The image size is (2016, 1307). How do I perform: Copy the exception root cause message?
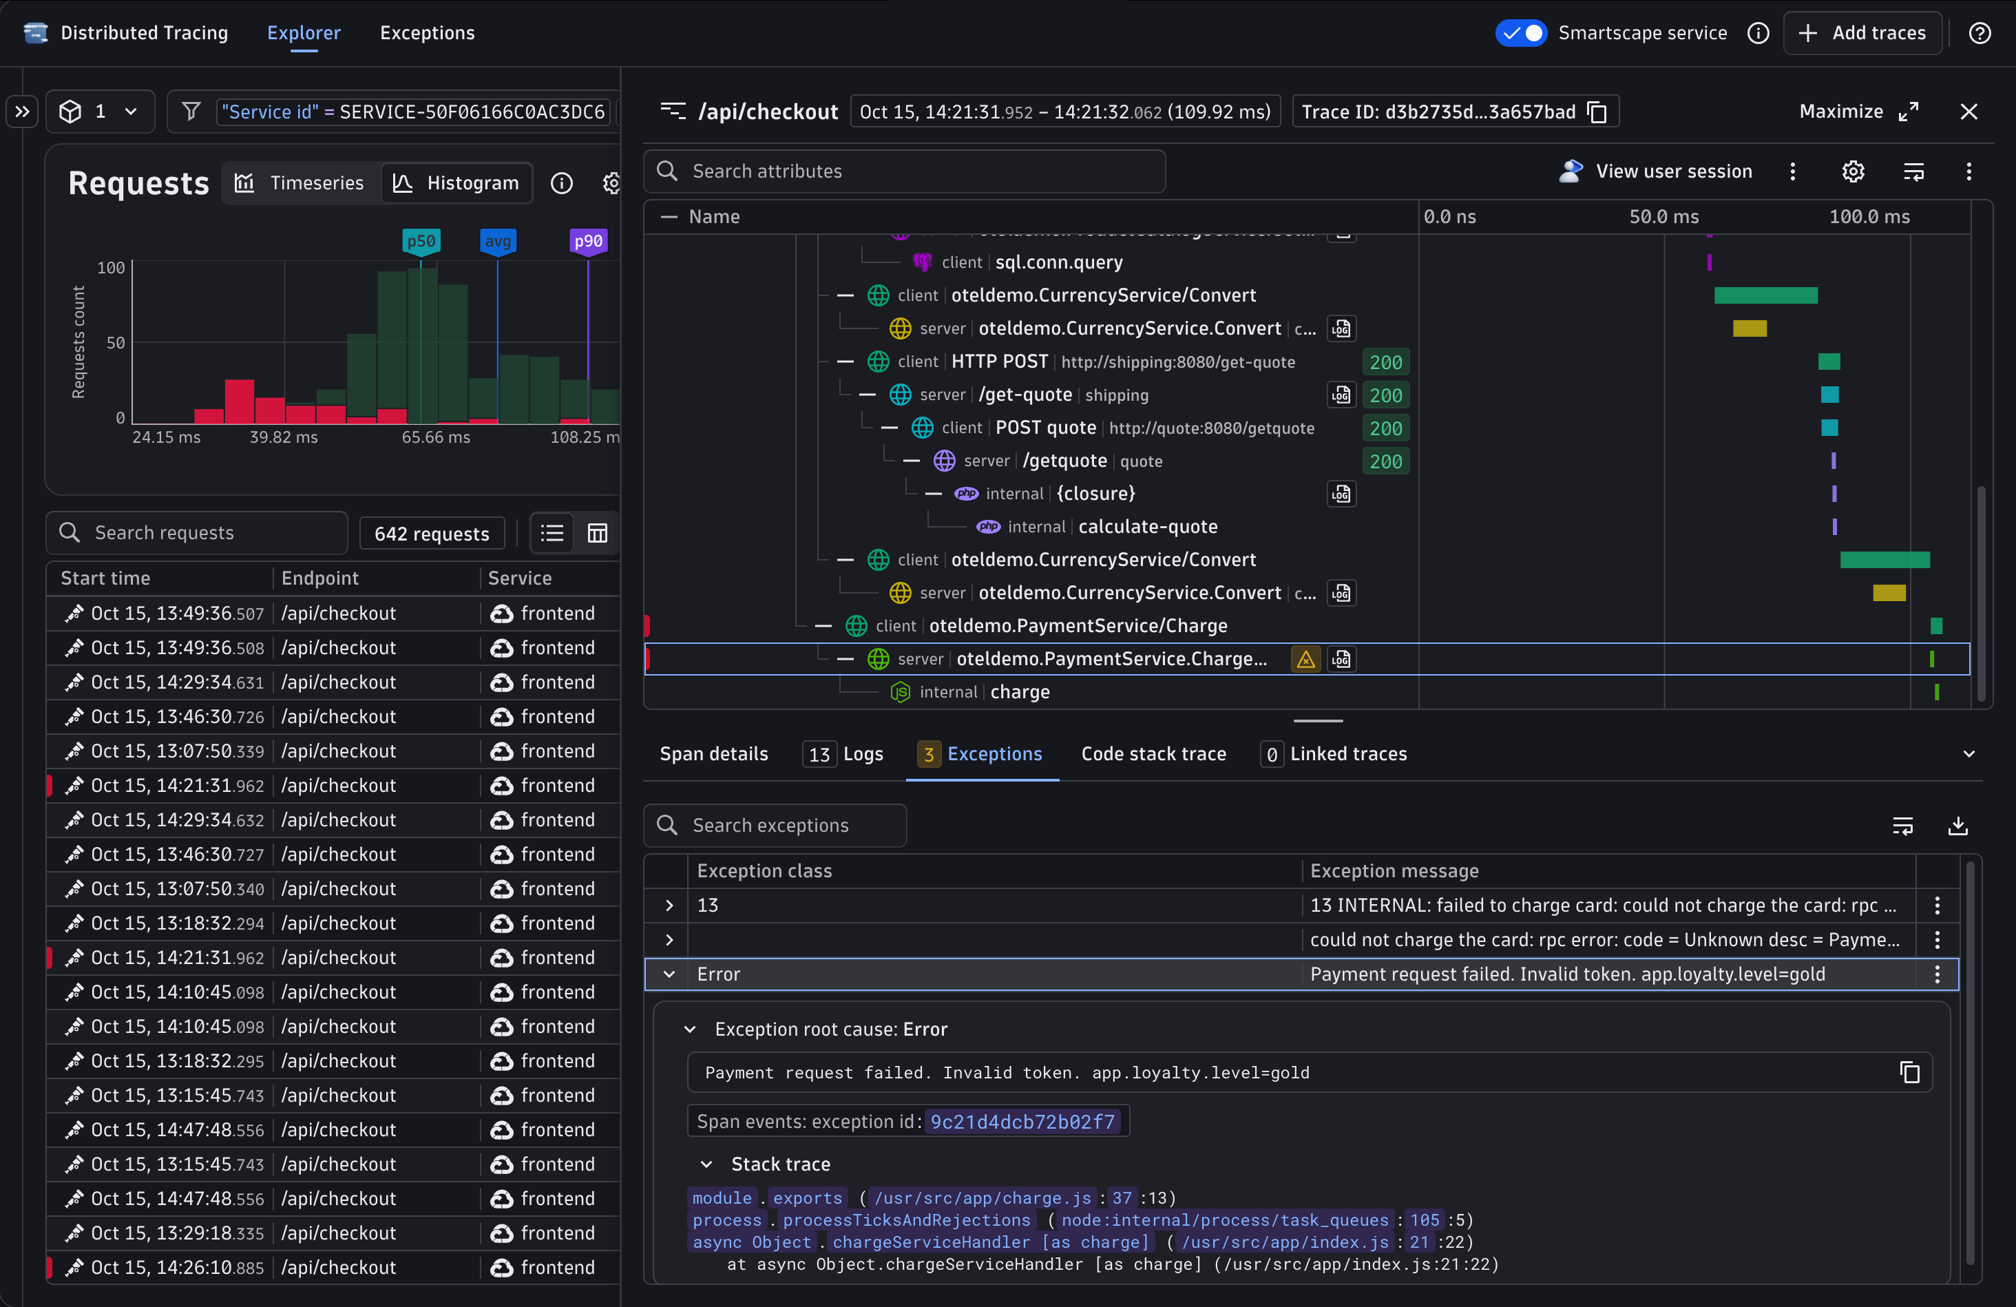coord(1909,1072)
